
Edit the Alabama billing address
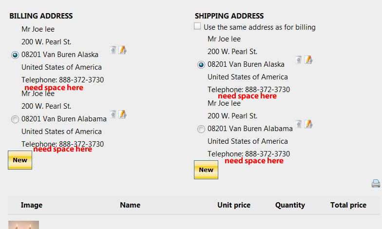(x=122, y=114)
